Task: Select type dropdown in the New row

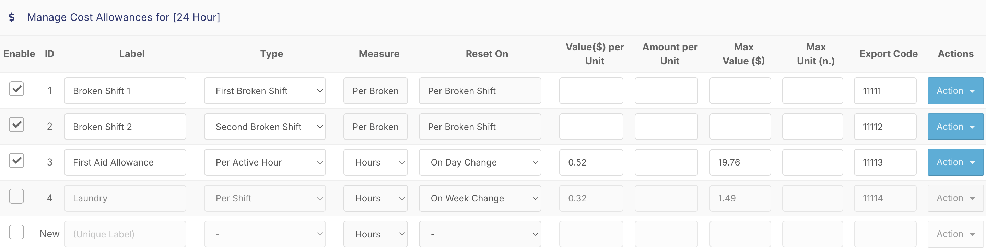Action: coord(265,234)
